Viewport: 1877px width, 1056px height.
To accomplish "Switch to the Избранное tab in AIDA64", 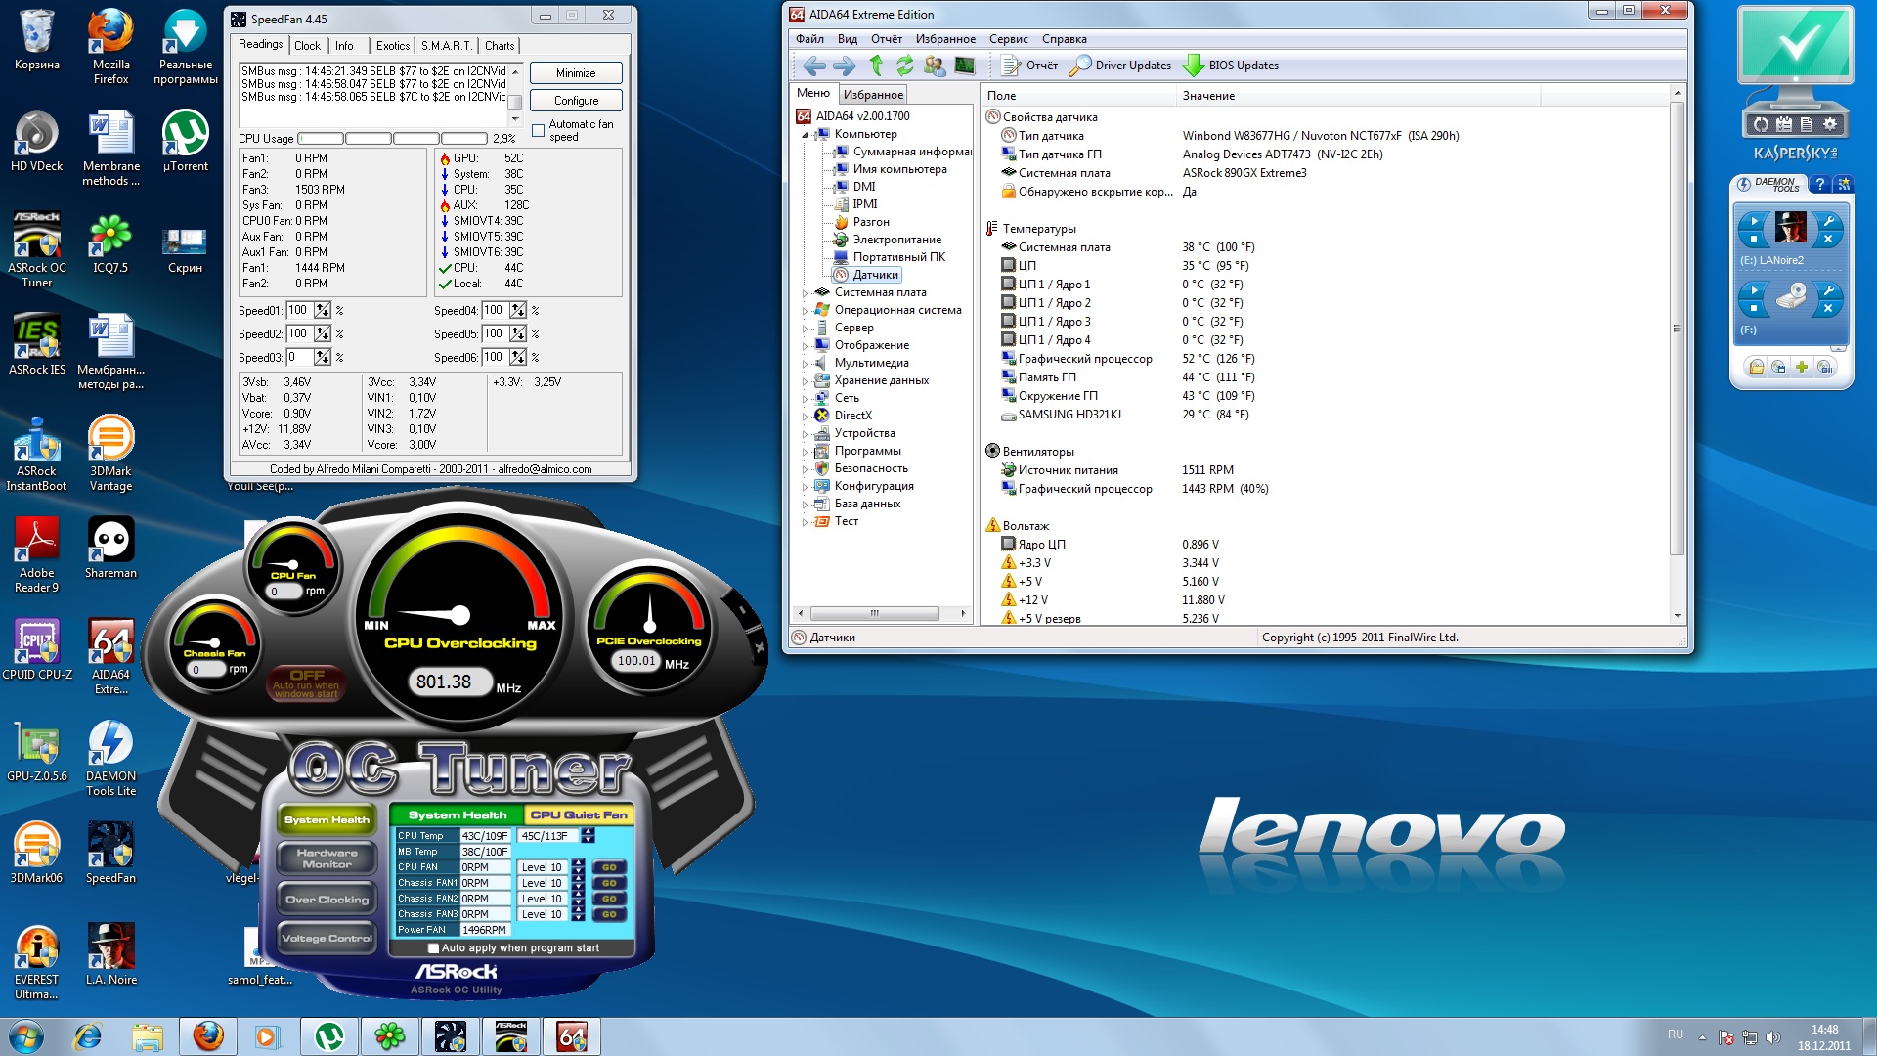I will pyautogui.click(x=873, y=95).
